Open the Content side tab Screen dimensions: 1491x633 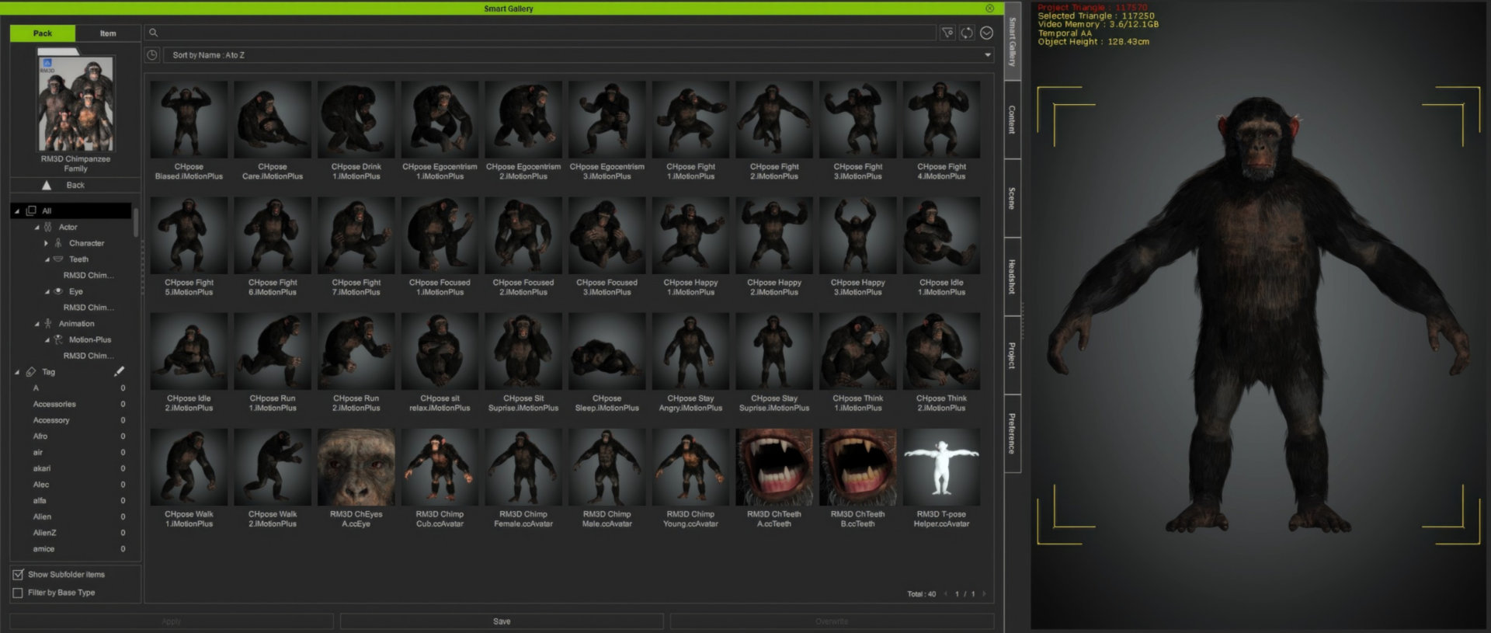click(1012, 119)
